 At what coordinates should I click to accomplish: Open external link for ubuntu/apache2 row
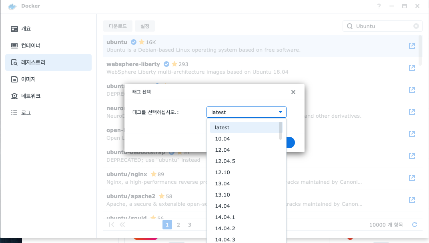pyautogui.click(x=412, y=200)
